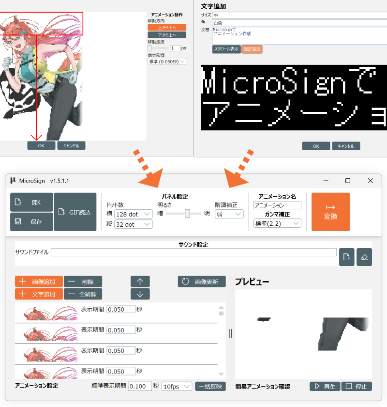Edit the third frame's 表示期間 0.050 field
The image size is (387, 407).
click(x=121, y=350)
